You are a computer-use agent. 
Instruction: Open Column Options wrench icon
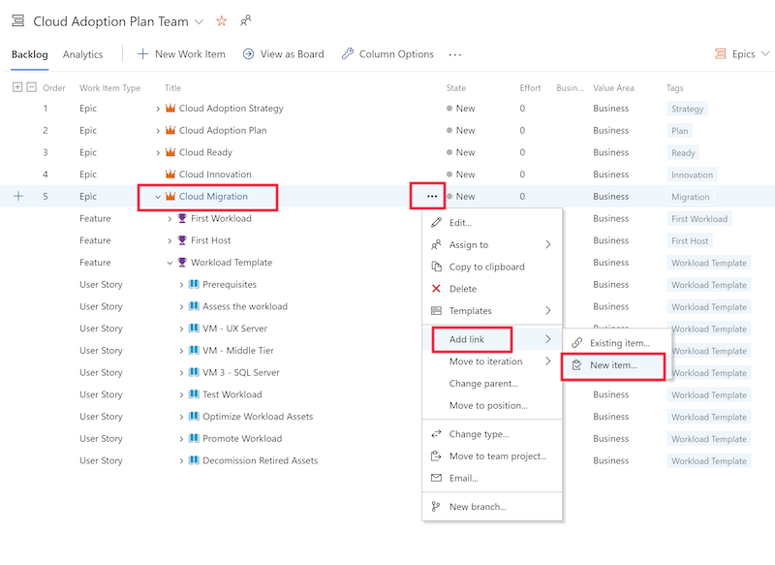click(348, 54)
